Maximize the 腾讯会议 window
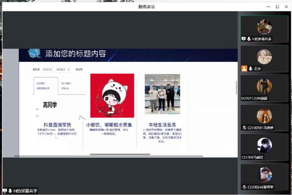Viewport: 292px width, 195px height. click(x=277, y=7)
